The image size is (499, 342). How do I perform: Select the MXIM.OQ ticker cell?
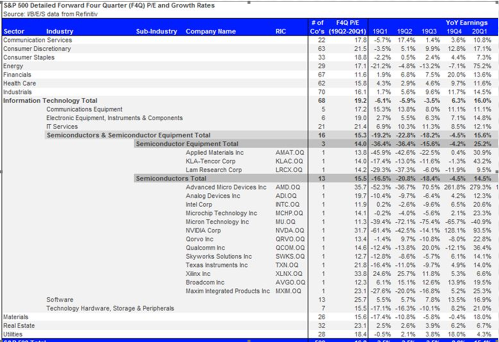click(x=289, y=291)
